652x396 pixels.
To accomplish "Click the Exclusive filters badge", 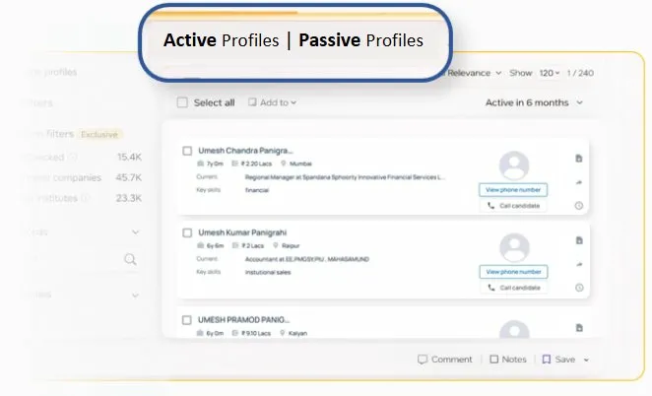I will tap(99, 134).
